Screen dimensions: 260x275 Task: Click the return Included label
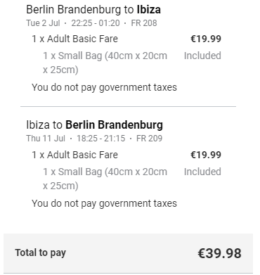click(202, 172)
